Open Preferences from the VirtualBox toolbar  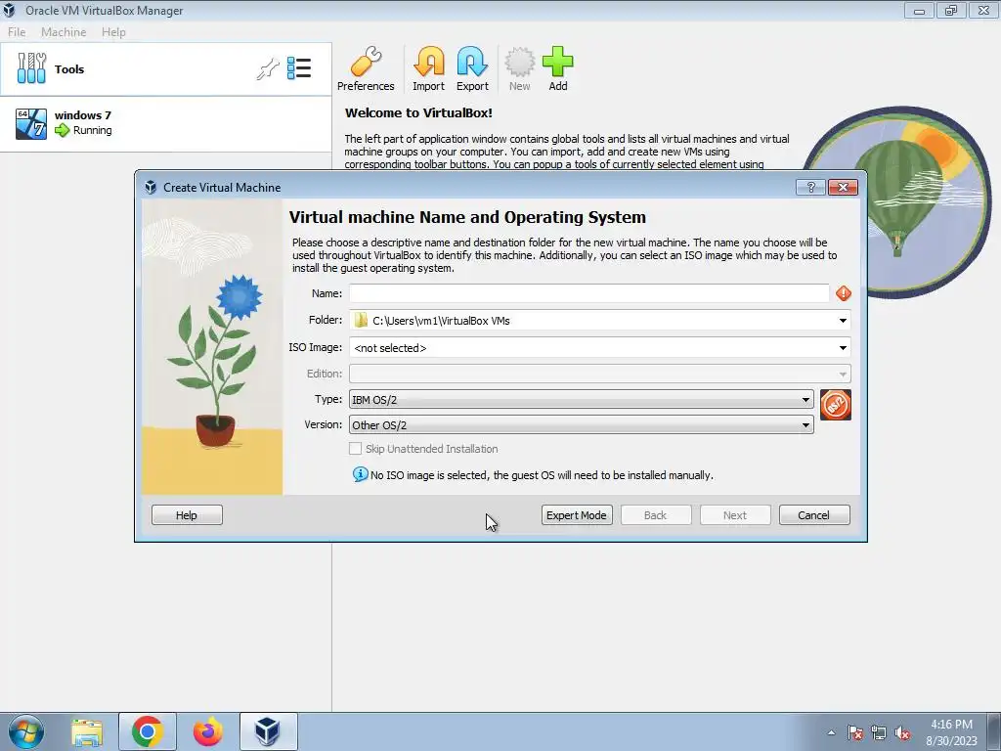[366, 69]
